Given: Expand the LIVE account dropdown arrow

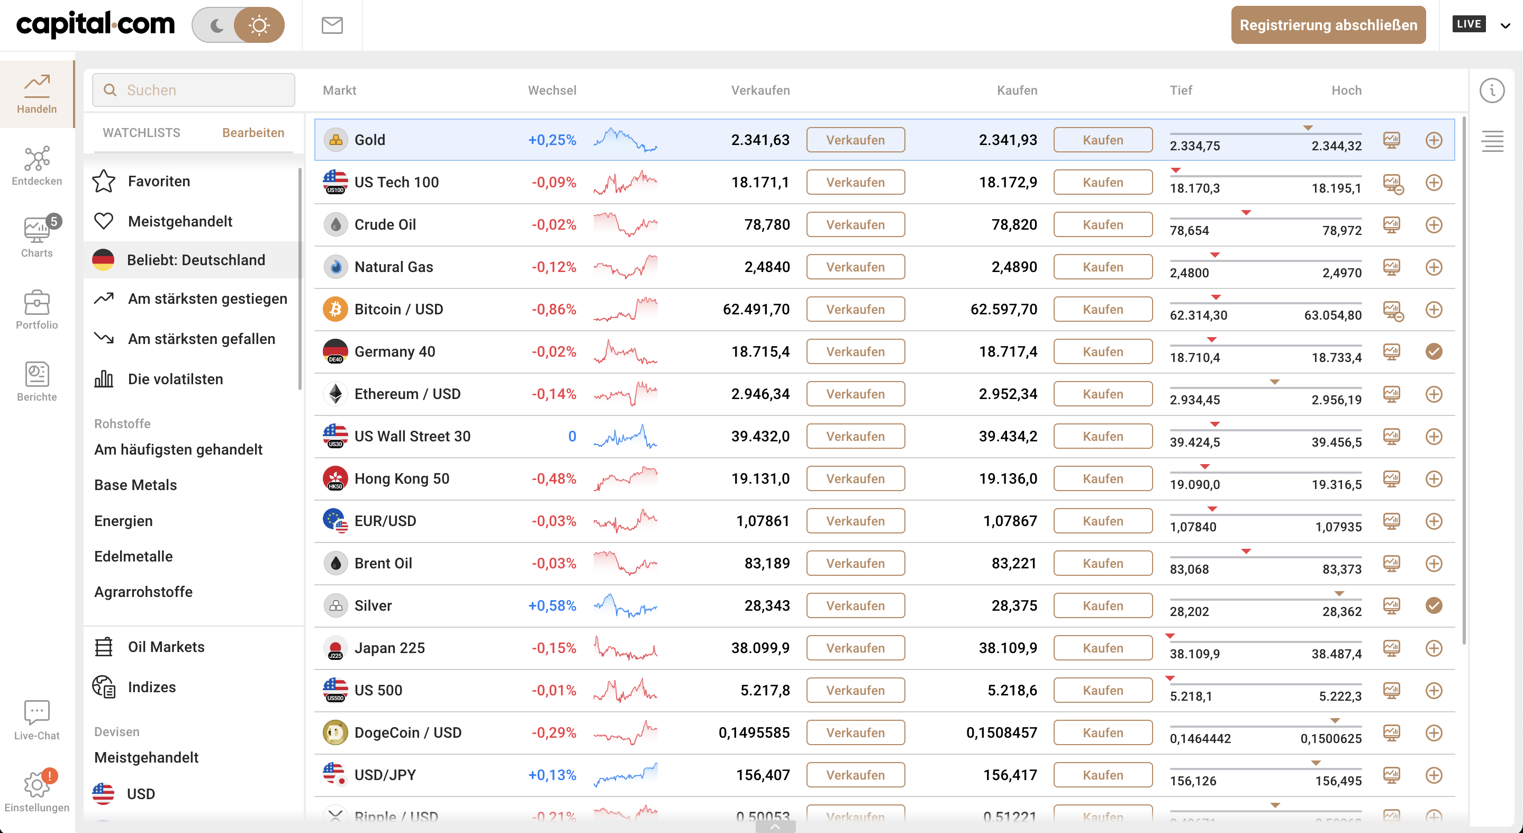Looking at the screenshot, I should click(1505, 25).
